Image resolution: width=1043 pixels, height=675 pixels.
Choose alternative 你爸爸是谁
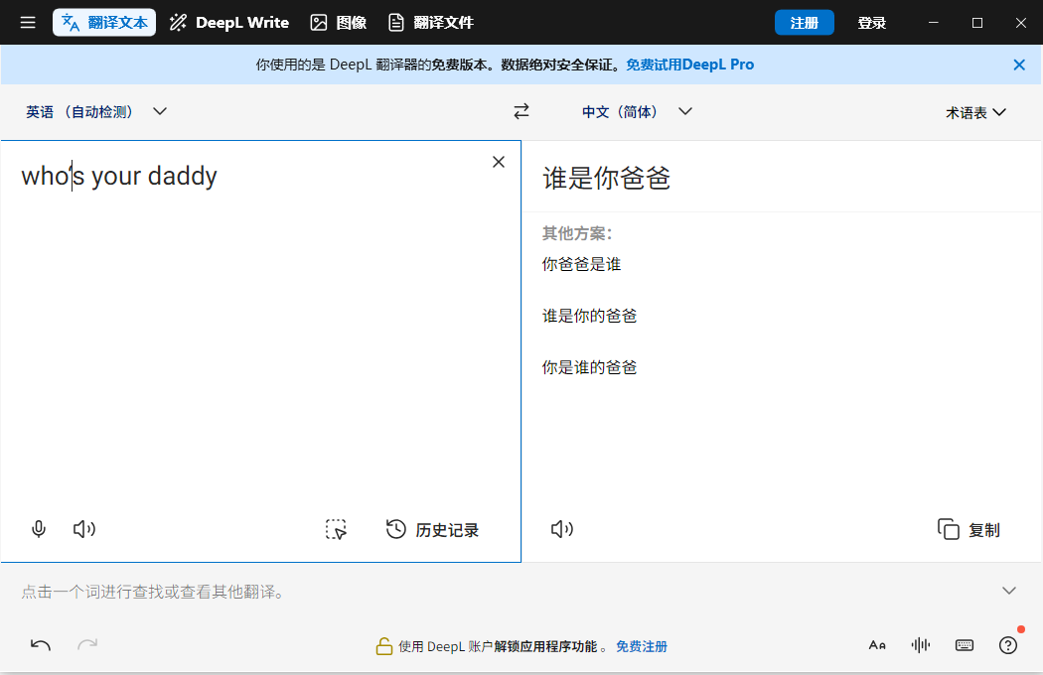[x=581, y=264]
